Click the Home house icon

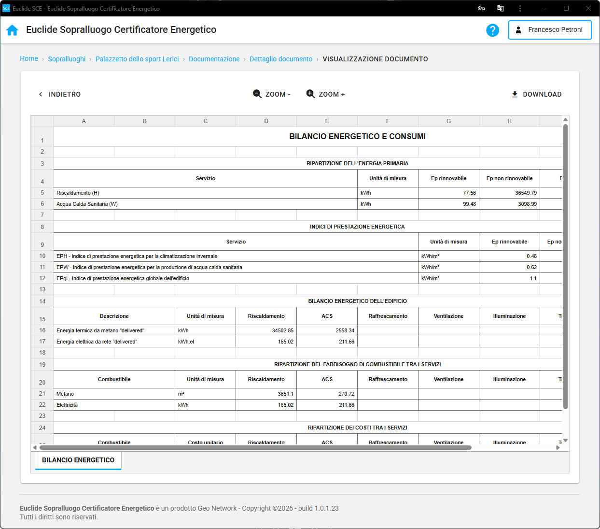pyautogui.click(x=12, y=30)
